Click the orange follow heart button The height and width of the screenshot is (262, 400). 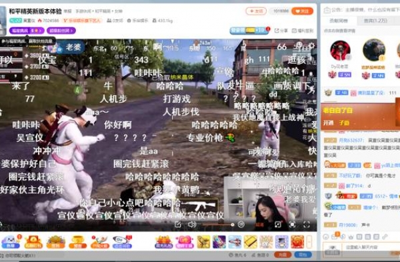[302, 11]
